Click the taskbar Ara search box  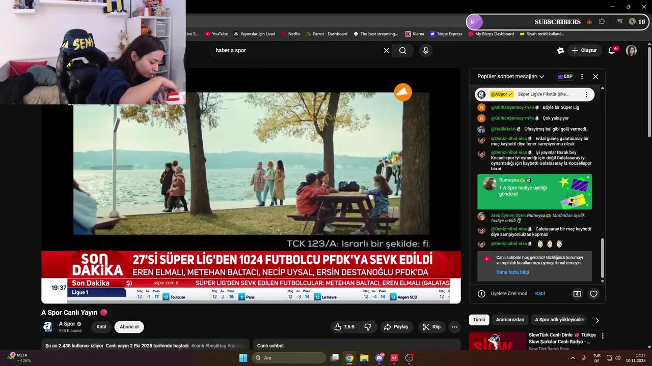click(x=289, y=358)
